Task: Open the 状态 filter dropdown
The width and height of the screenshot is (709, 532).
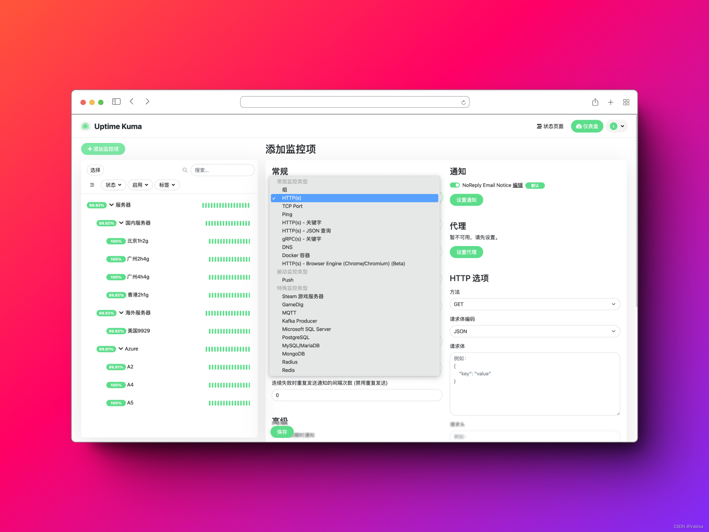Action: 113,185
